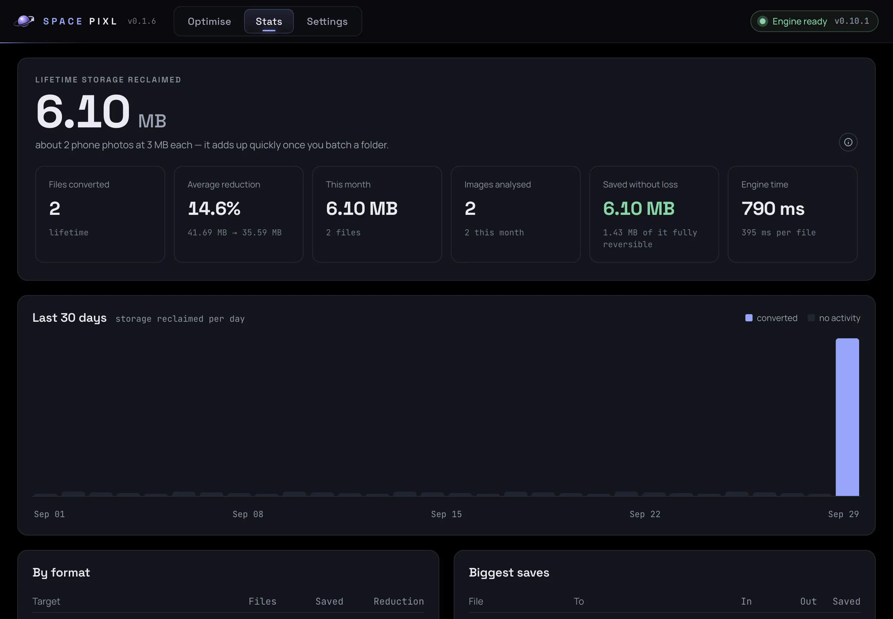Click the To column header

click(x=578, y=602)
